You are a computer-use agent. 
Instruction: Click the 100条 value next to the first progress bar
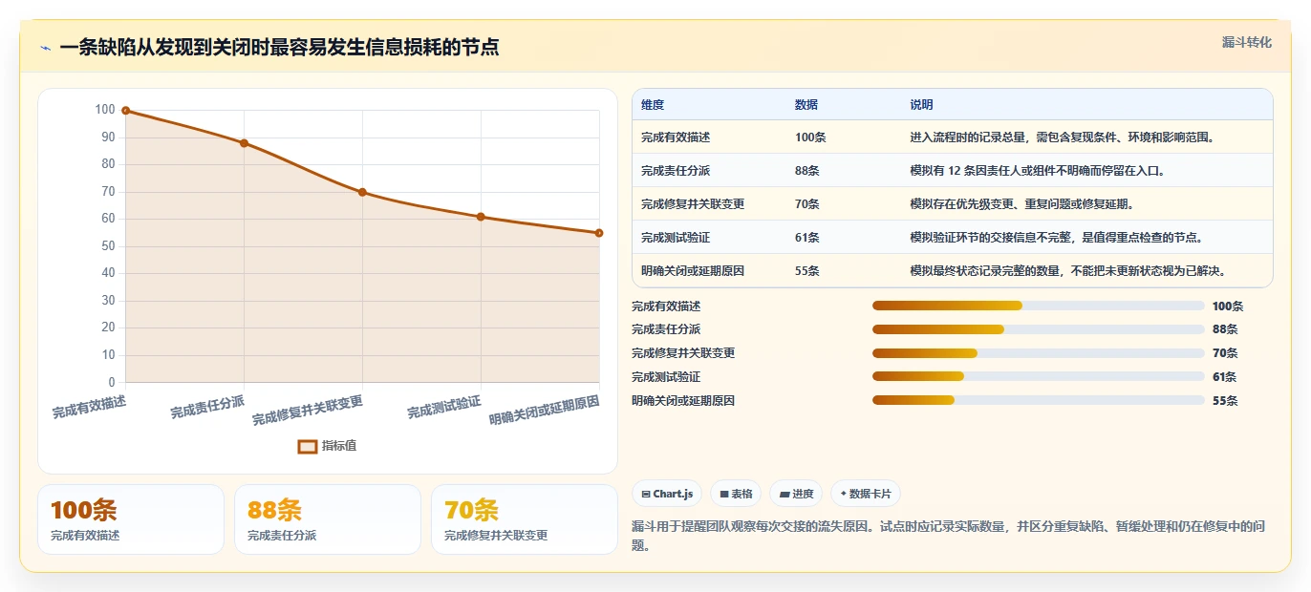pos(1228,307)
